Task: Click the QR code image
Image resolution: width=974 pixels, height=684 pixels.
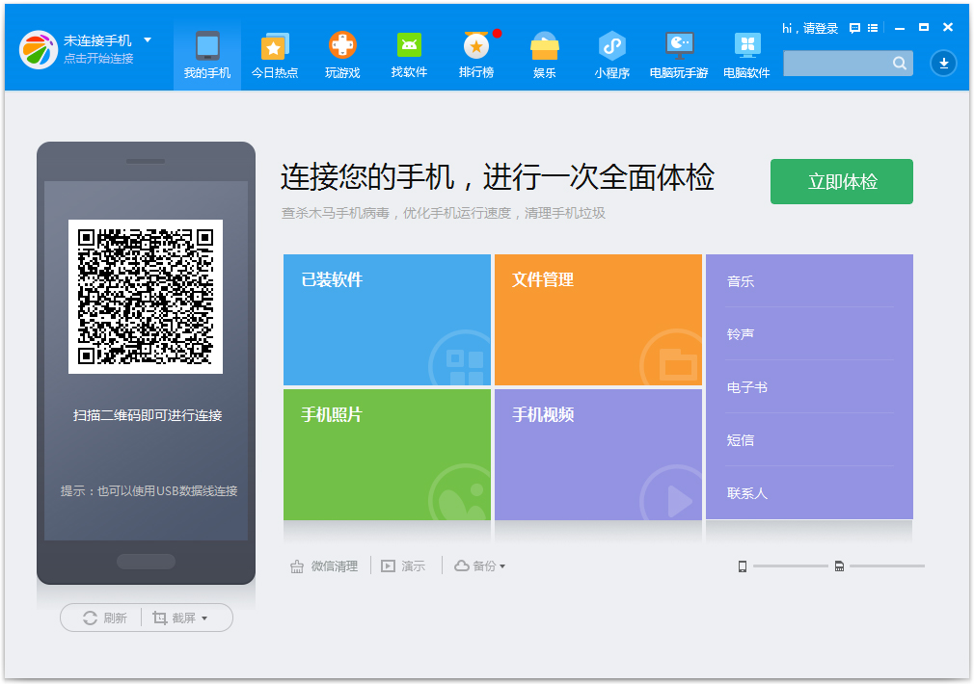Action: [x=146, y=297]
